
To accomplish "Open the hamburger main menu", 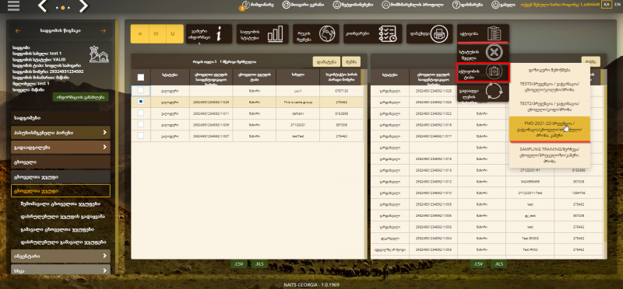I will click(x=13, y=5).
